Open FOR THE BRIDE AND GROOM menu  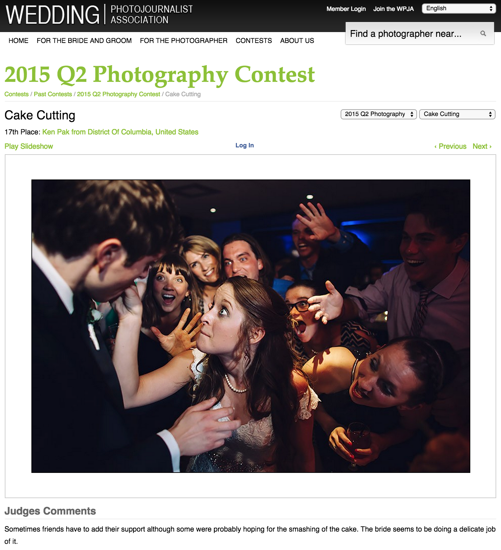pos(84,41)
